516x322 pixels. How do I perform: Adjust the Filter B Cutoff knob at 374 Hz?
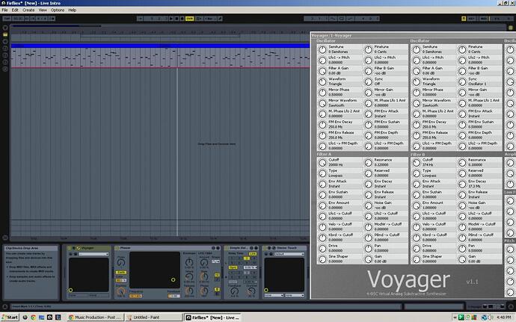click(x=416, y=162)
